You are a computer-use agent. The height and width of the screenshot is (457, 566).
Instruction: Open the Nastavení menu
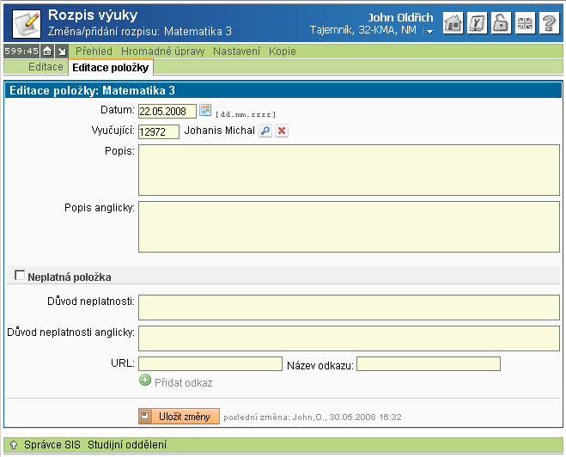[x=236, y=52]
